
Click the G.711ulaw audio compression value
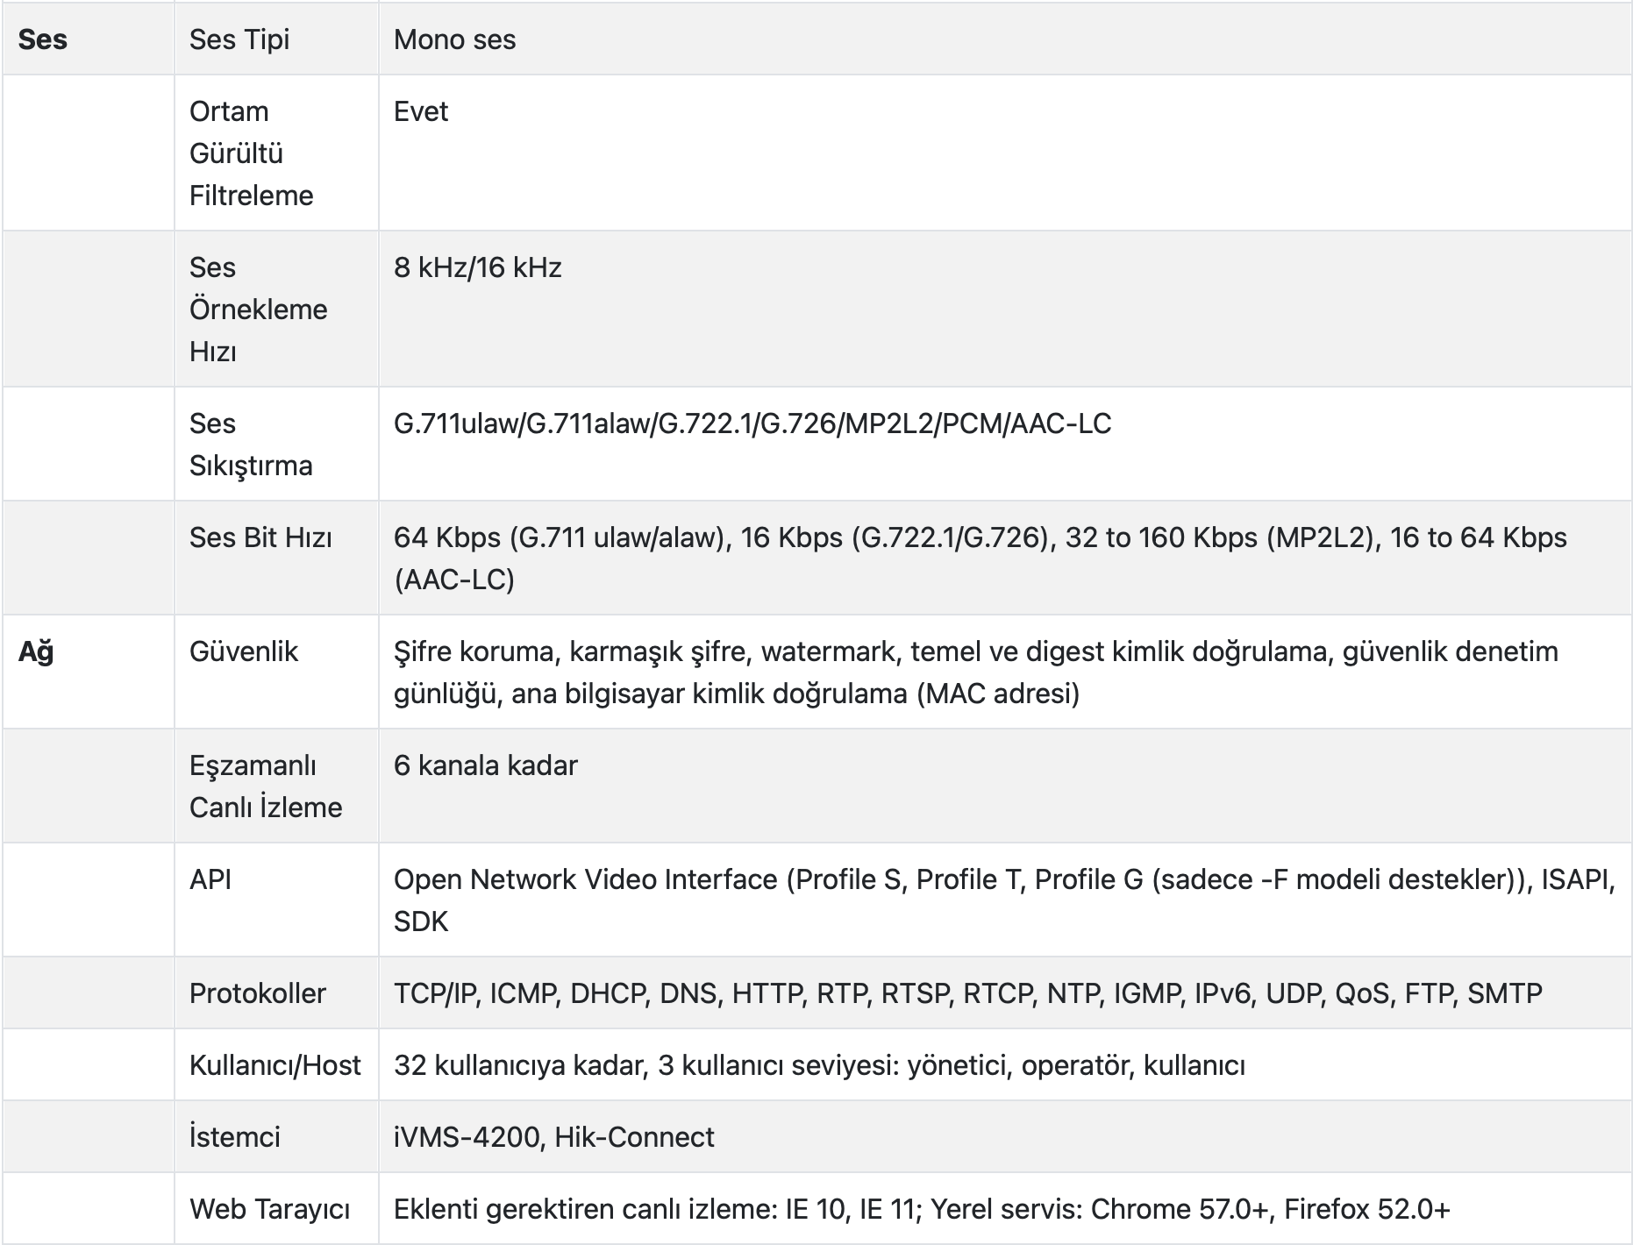pyautogui.click(x=456, y=423)
